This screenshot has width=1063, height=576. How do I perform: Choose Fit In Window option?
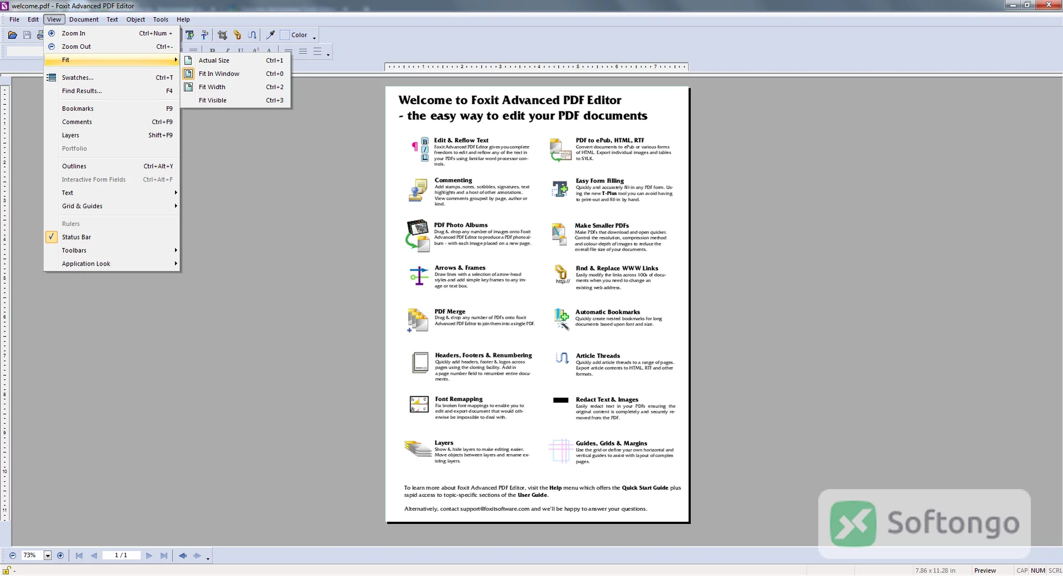click(236, 74)
